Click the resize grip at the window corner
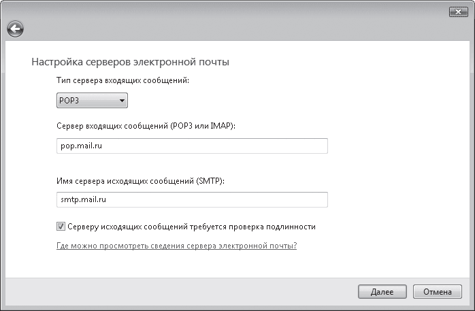Viewport: 475px width, 311px height. pyautogui.click(x=470, y=306)
